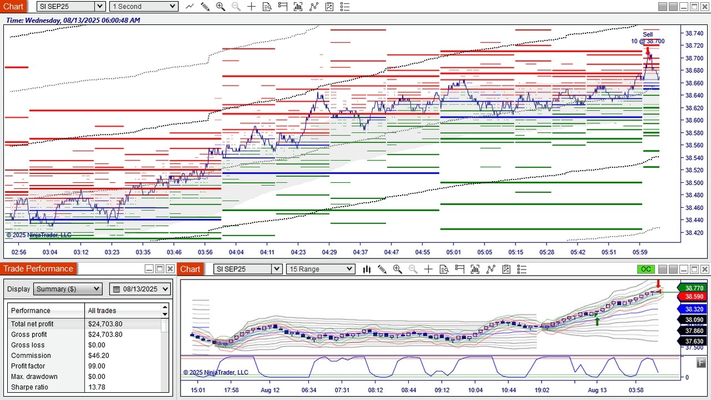Toggle Chart Trader icon on top chart
Screen dimensions: 711x400
283,7
